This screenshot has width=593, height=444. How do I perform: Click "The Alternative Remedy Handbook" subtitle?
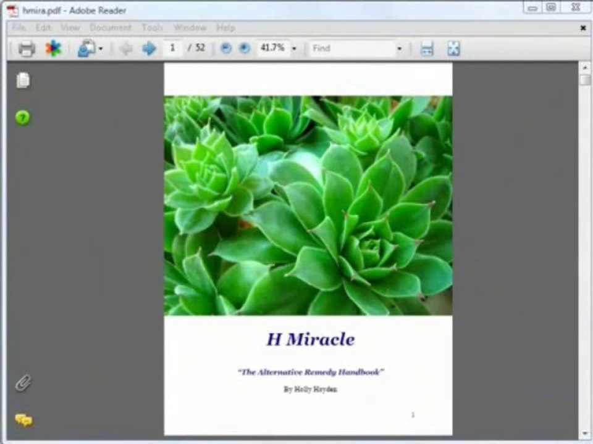(311, 372)
